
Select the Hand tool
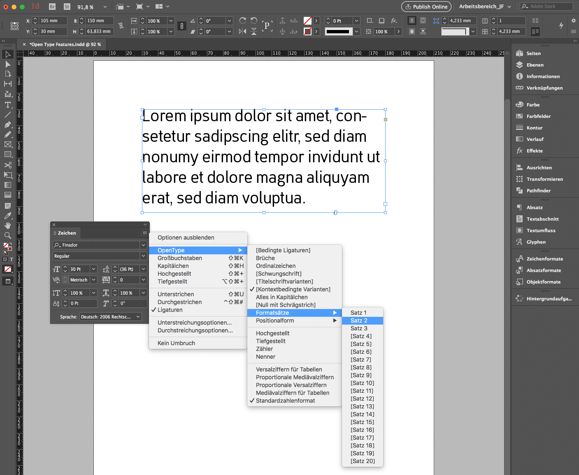7,225
